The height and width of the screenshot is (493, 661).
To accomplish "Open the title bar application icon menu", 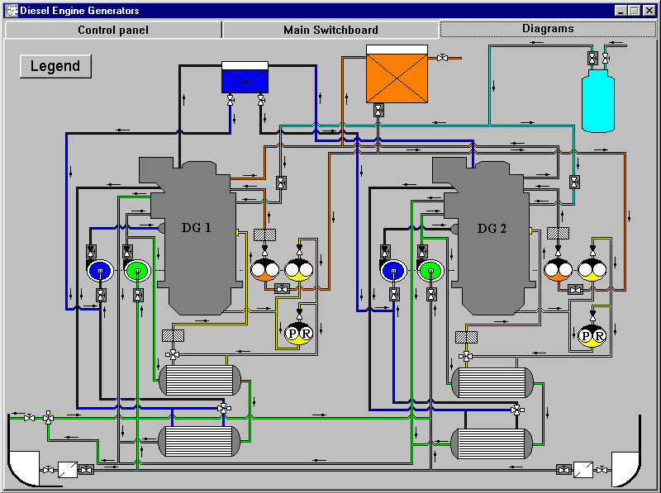I will (x=12, y=10).
